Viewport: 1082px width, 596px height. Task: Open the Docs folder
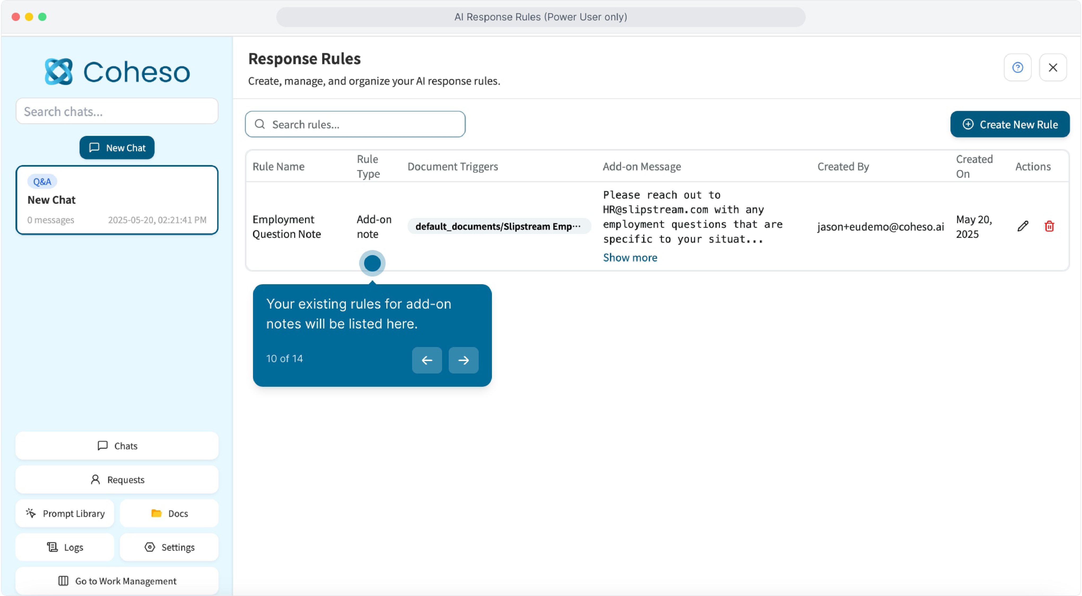point(169,513)
